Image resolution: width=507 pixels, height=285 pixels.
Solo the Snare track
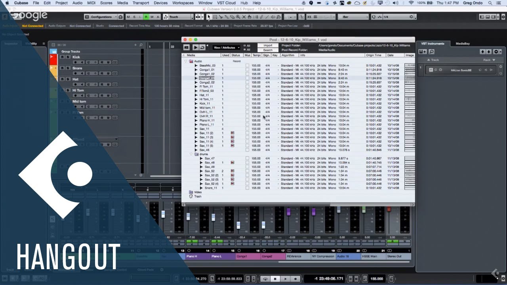click(x=68, y=68)
